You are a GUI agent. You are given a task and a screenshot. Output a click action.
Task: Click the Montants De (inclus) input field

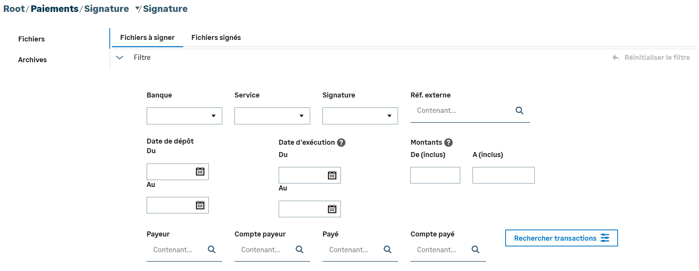[435, 175]
